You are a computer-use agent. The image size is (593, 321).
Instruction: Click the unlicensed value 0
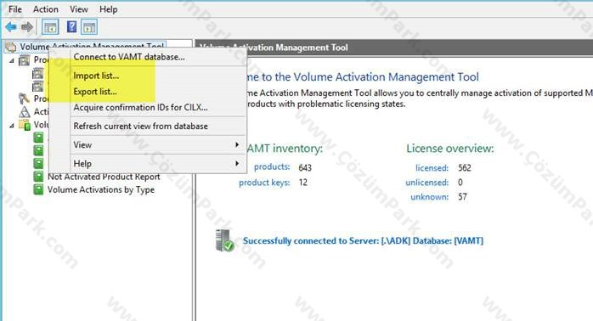coord(460,183)
